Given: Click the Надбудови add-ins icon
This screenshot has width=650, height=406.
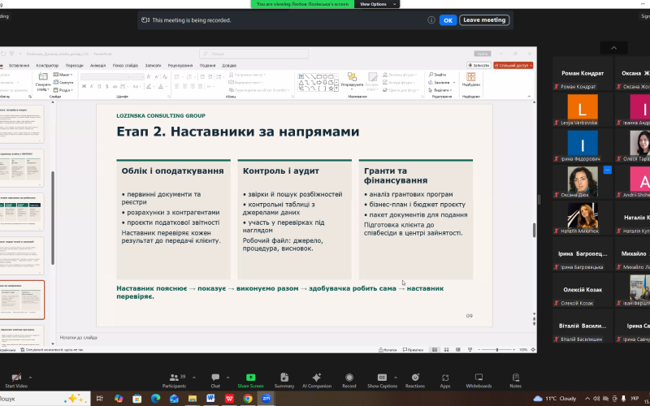Looking at the screenshot, I should tap(471, 76).
